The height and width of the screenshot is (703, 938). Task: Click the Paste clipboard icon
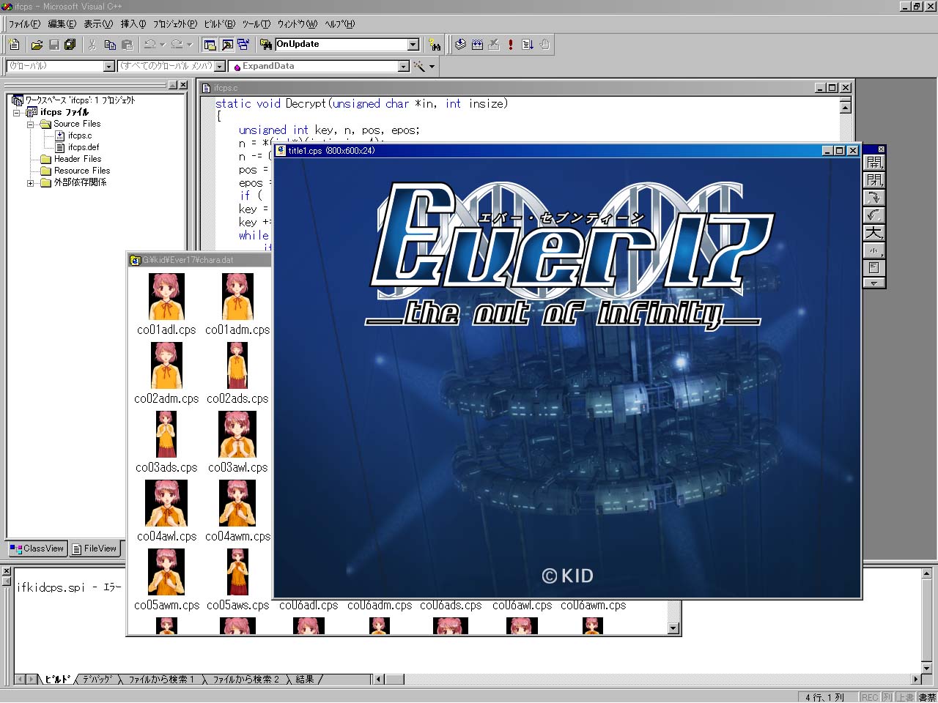click(x=127, y=45)
